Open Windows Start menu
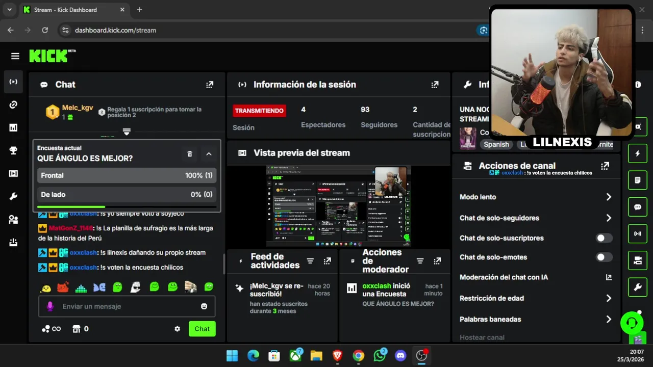The height and width of the screenshot is (367, 653). tap(232, 355)
